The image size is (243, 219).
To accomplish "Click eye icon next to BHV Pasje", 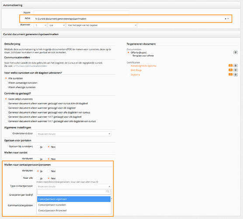I will [x=236, y=70].
